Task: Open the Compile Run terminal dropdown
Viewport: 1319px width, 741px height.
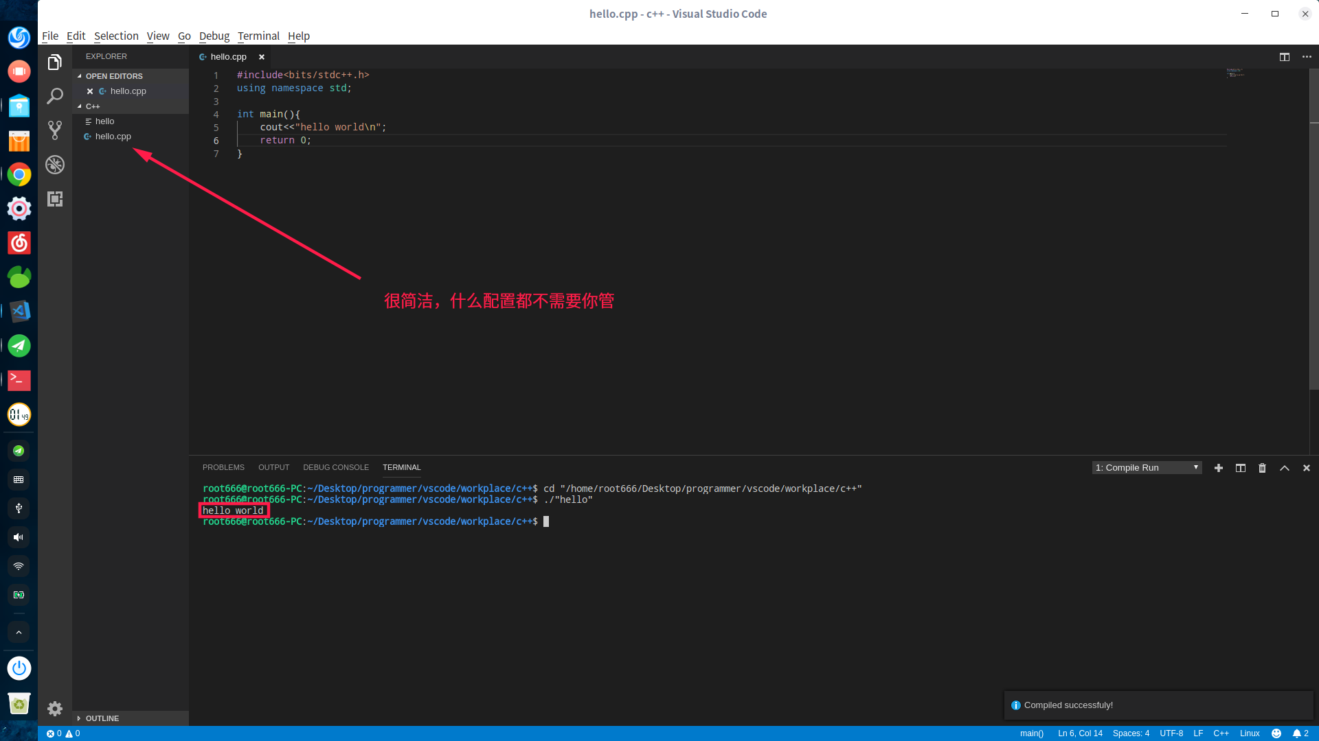Action: click(1147, 468)
